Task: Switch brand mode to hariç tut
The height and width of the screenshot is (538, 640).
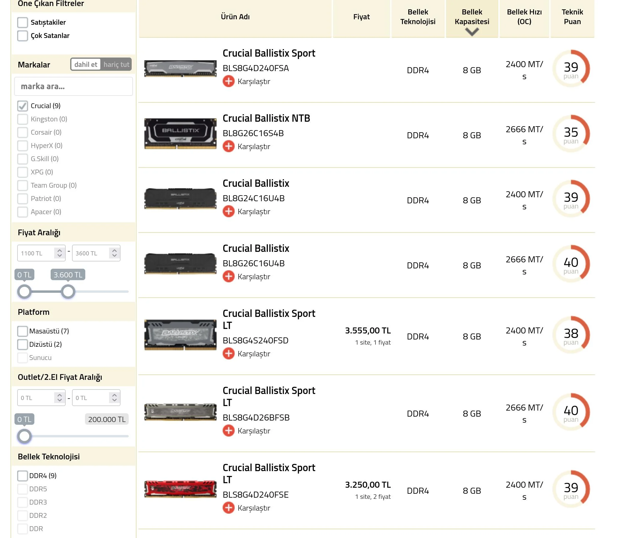Action: (x=116, y=64)
